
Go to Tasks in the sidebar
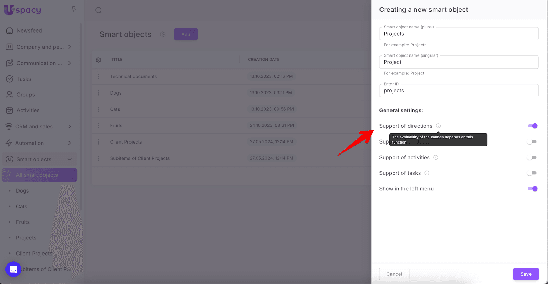(24, 79)
